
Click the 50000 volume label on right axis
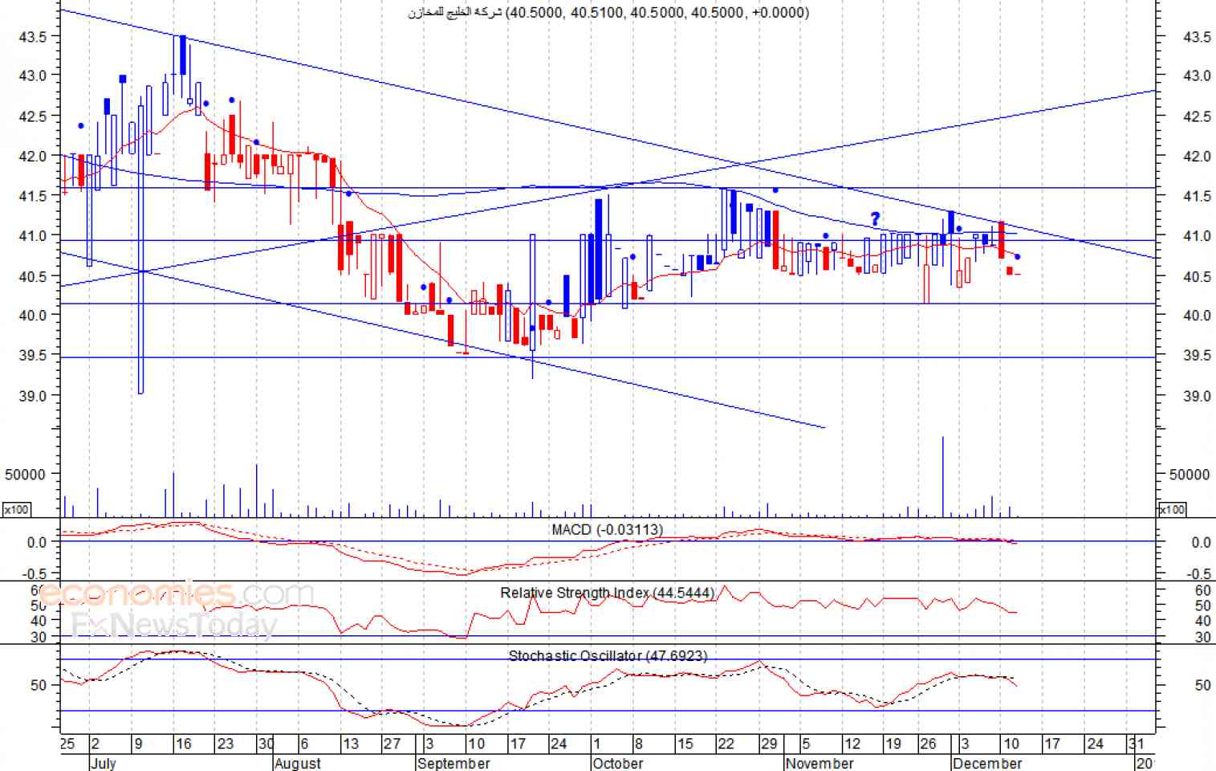coord(1190,475)
